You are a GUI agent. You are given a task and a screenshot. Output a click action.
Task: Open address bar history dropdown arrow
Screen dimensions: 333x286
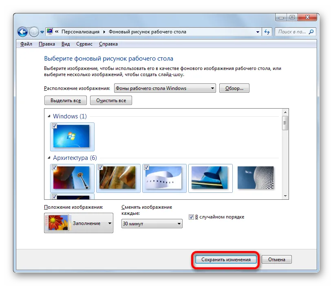(x=258, y=32)
